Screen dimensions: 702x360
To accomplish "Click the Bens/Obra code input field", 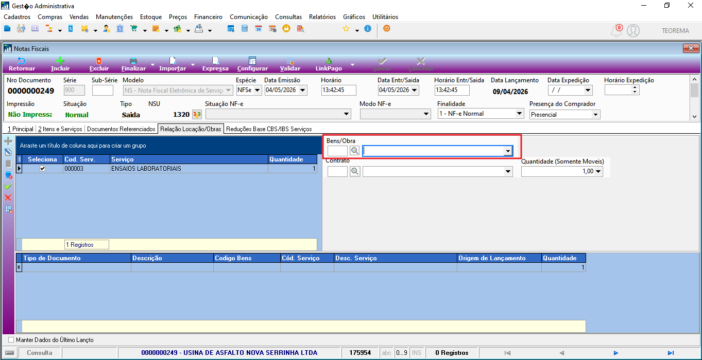I will pyautogui.click(x=337, y=151).
